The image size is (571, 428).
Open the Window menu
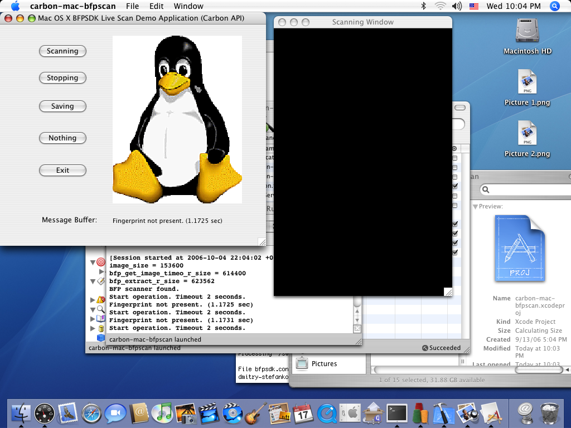pos(188,6)
